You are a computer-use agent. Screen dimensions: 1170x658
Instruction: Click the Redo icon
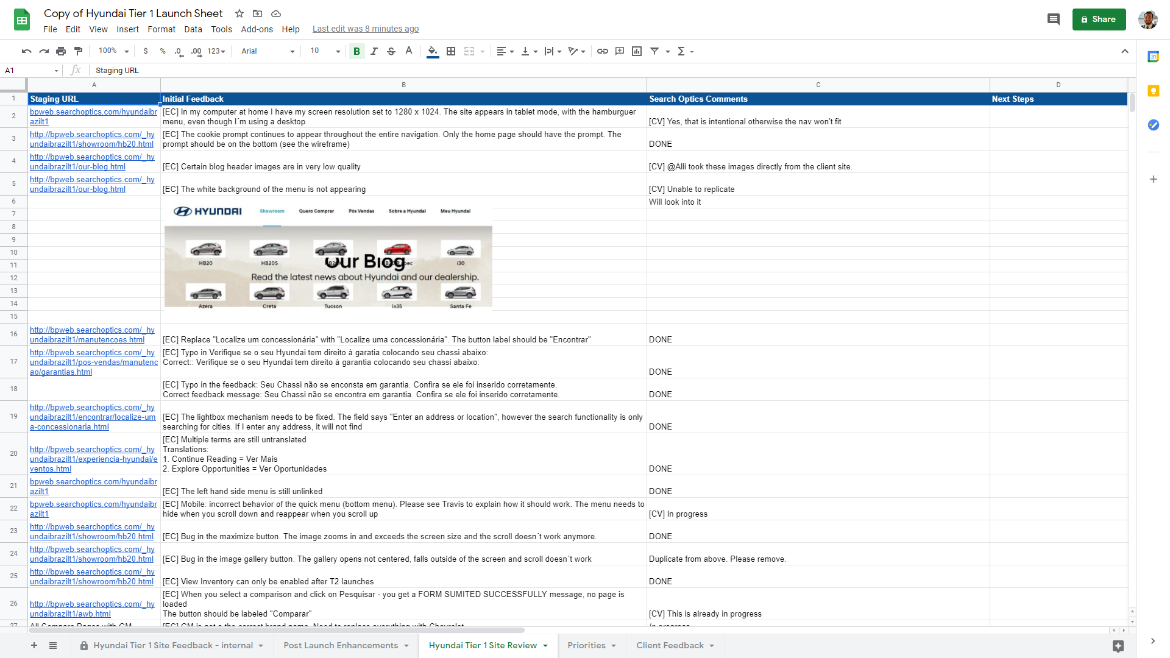click(43, 51)
